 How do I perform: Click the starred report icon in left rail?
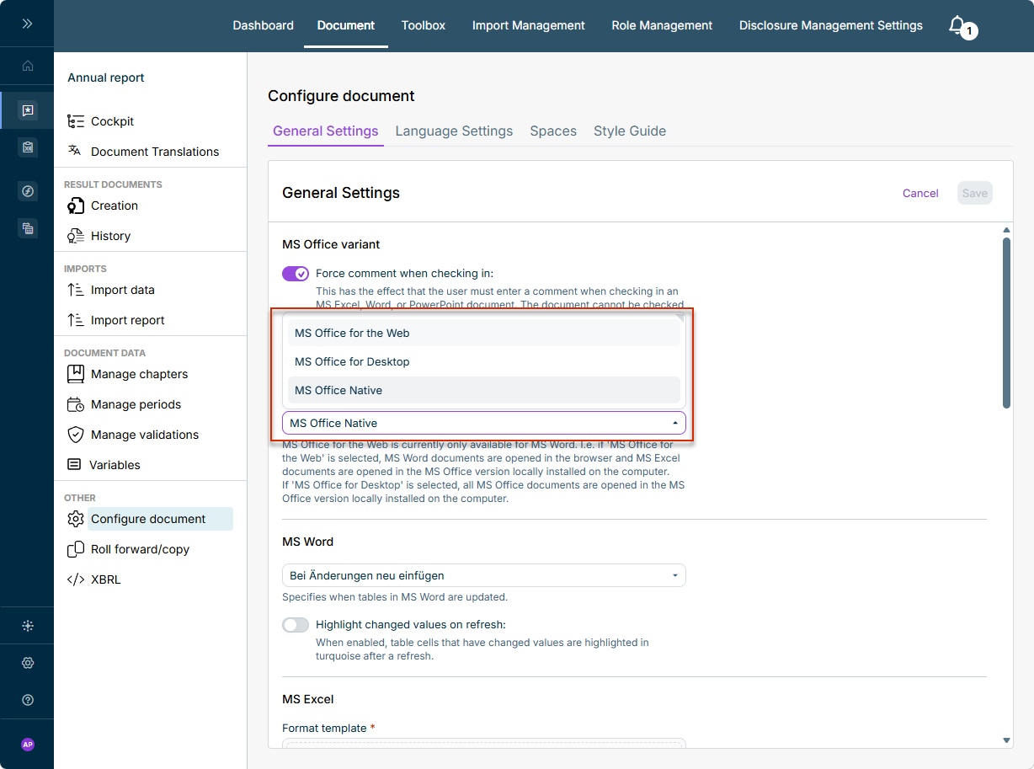28,110
